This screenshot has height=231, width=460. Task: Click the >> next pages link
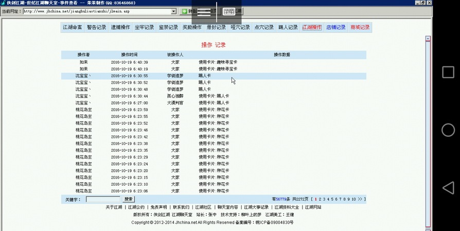(360, 199)
